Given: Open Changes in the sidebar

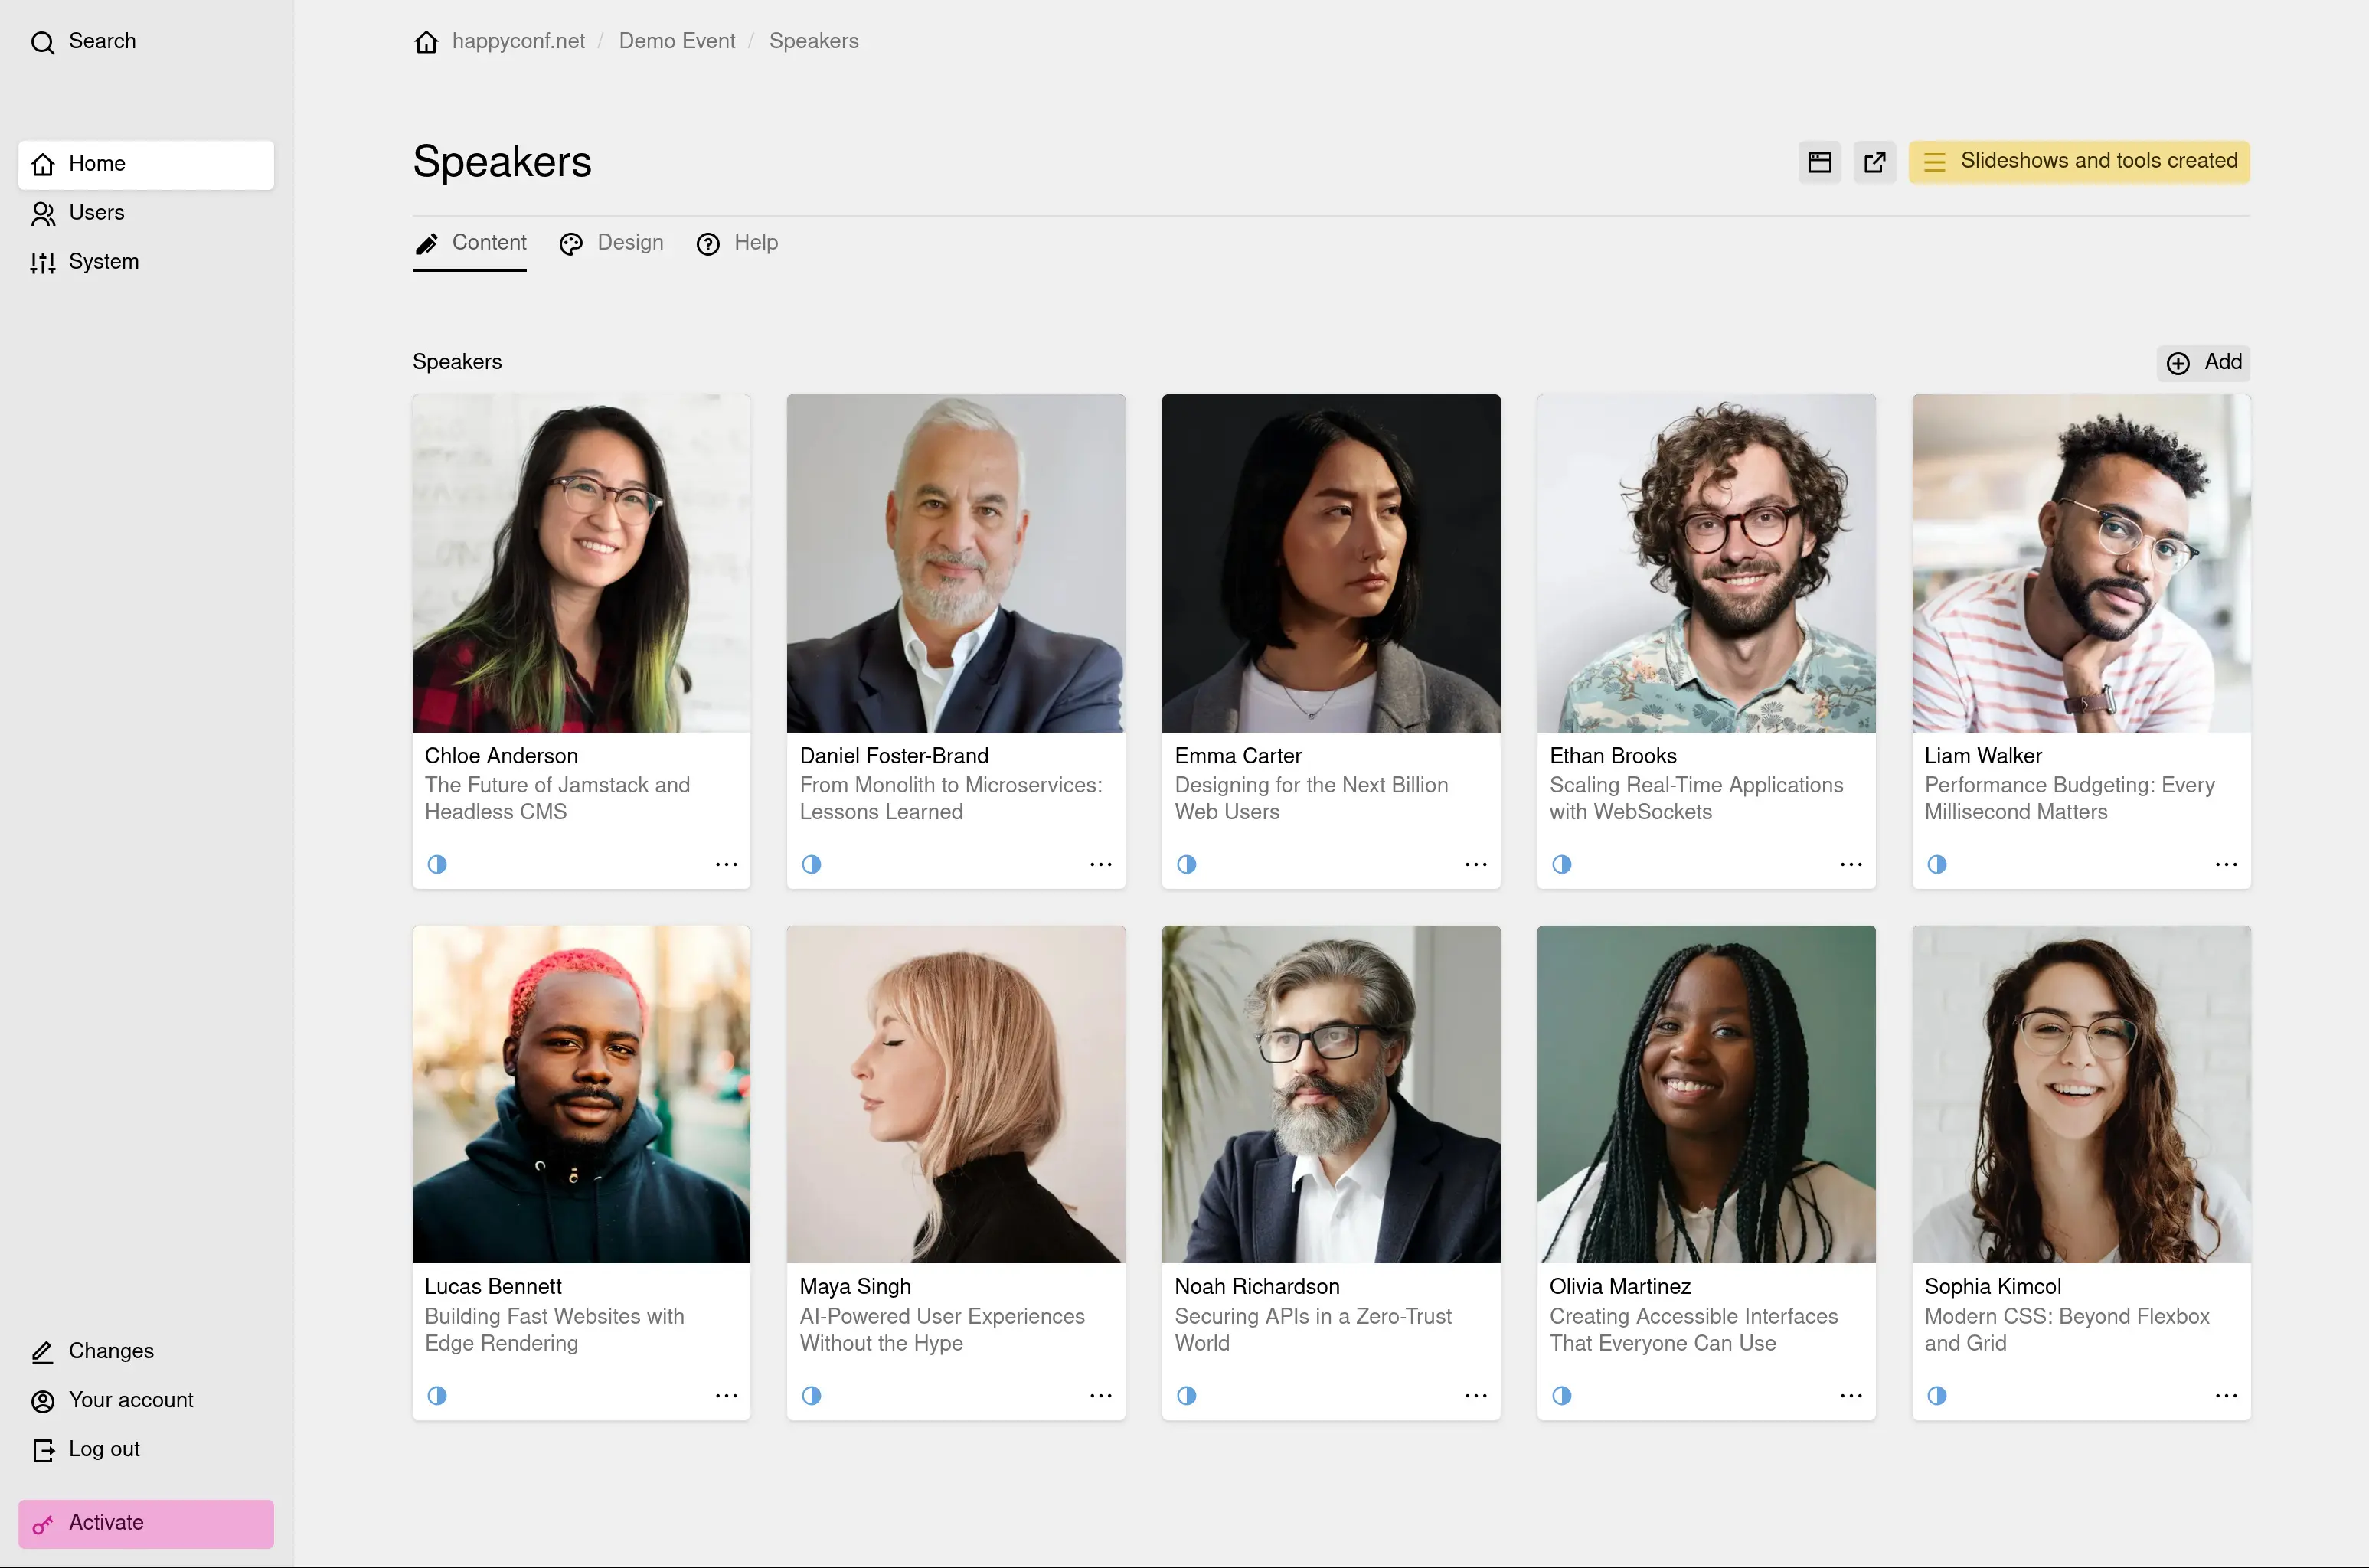Looking at the screenshot, I should point(146,1351).
